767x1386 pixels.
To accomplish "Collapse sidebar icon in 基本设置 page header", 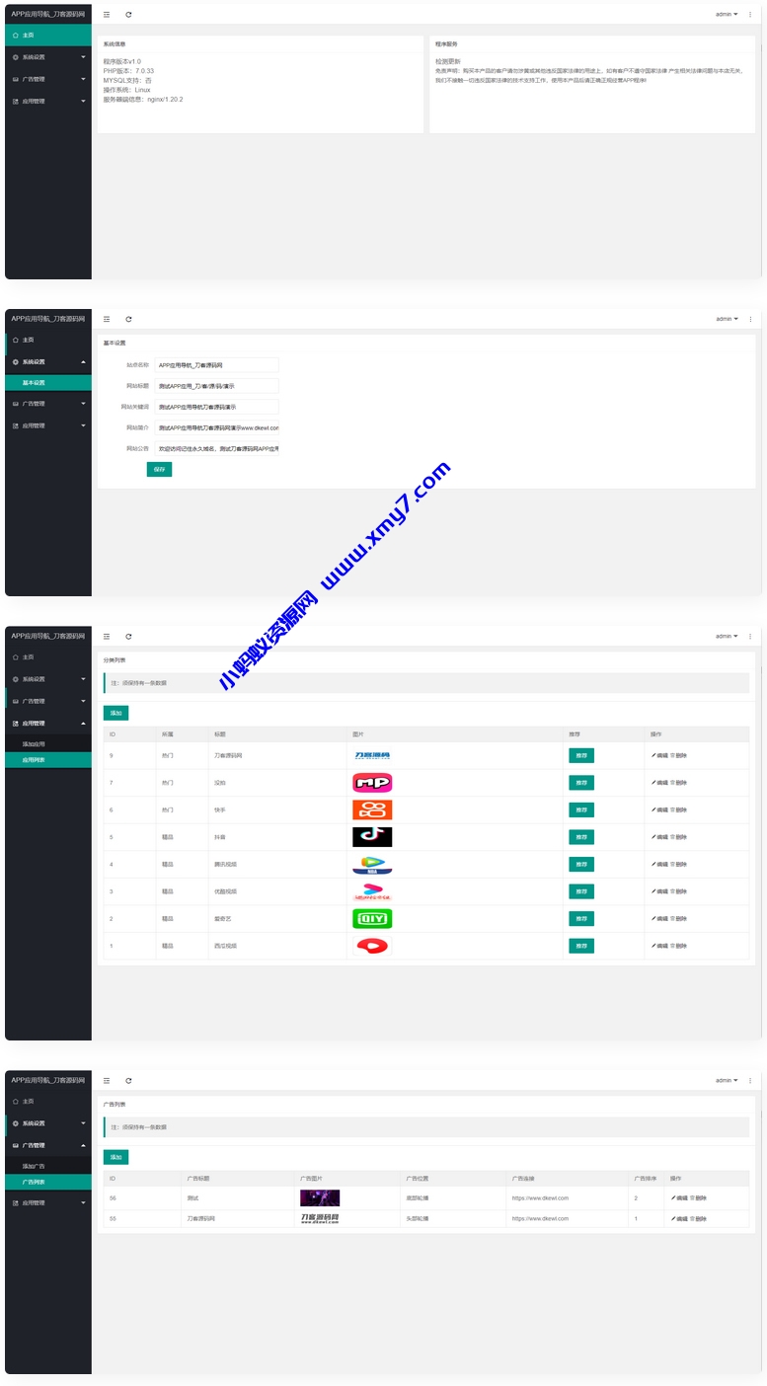I will pyautogui.click(x=107, y=319).
